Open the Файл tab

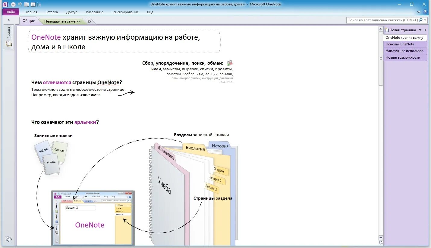(x=11, y=12)
